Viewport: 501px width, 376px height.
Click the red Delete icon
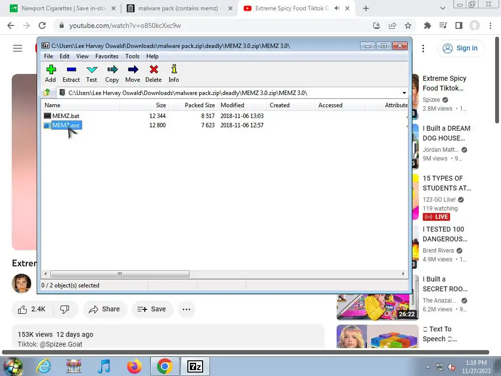[154, 73]
